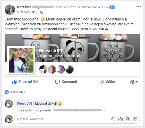Insert a GIF using the GIF icon
Viewport: 145px width, 128px height.
pos(128,119)
